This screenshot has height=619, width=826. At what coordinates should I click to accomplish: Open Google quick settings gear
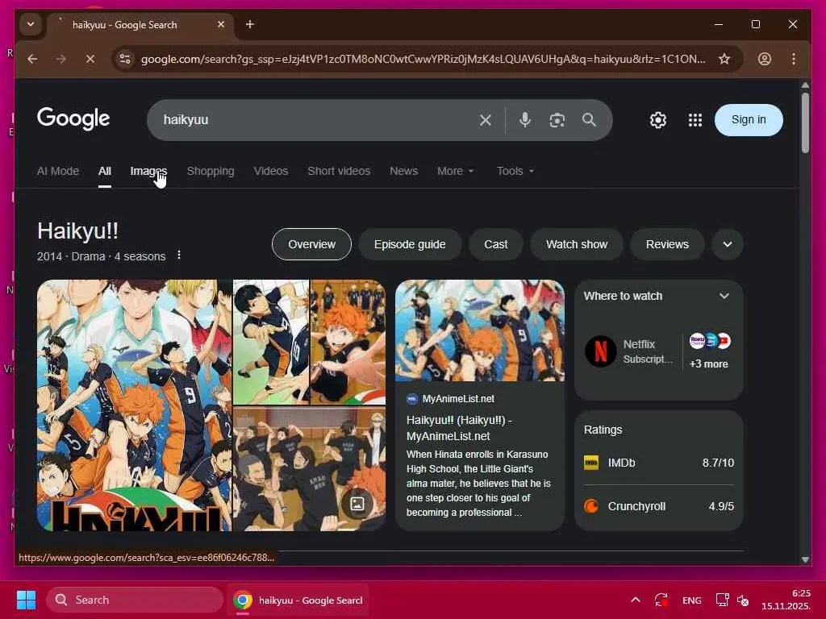coord(658,120)
